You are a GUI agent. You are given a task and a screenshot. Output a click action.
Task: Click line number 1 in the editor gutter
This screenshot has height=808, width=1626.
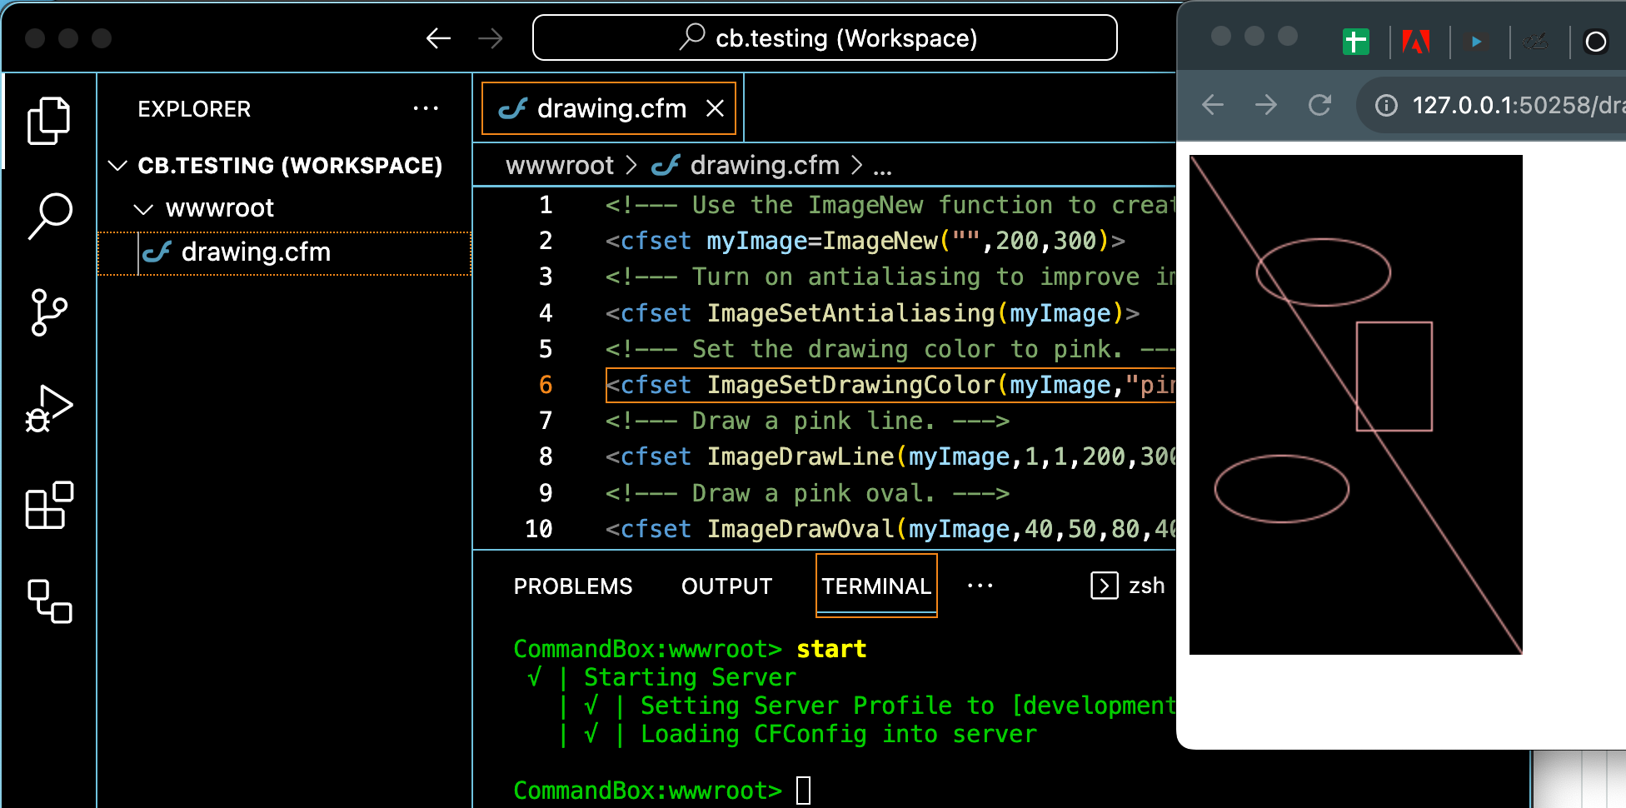click(x=546, y=205)
